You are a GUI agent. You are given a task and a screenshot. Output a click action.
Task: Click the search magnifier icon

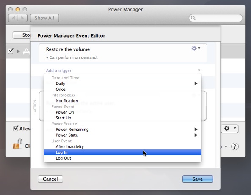coord(193,18)
